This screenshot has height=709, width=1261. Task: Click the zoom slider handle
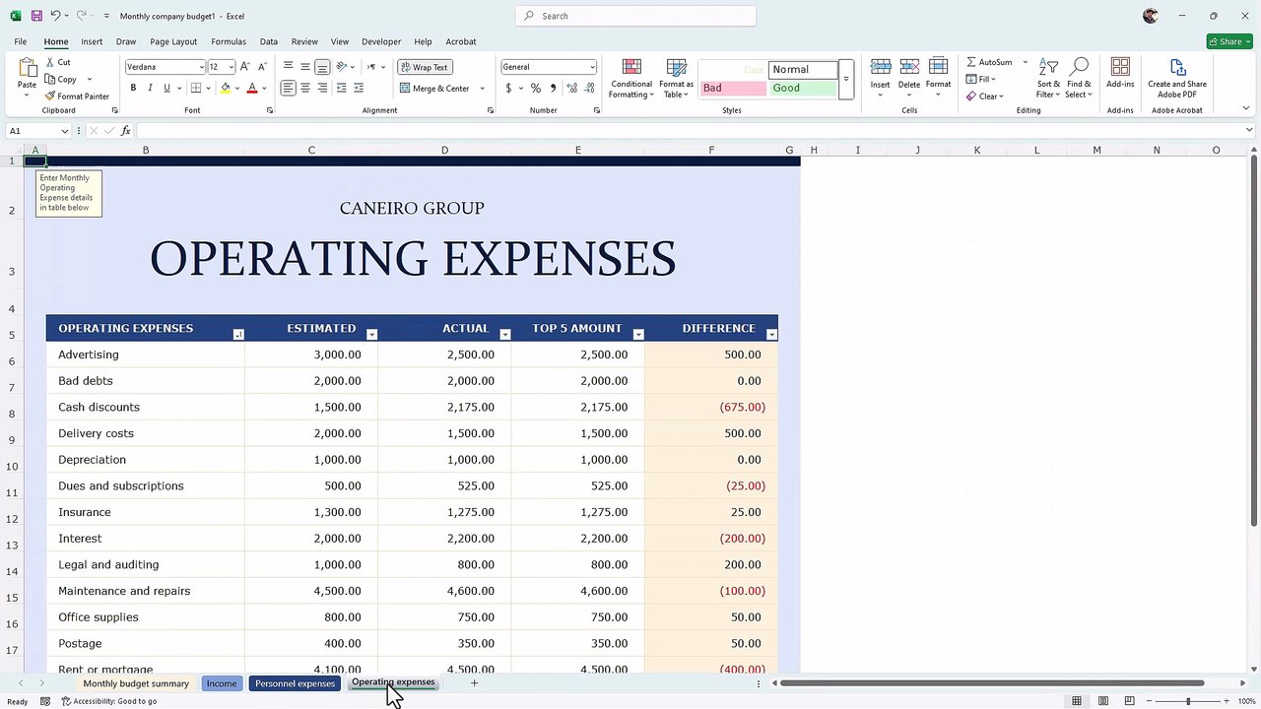pyautogui.click(x=1188, y=701)
